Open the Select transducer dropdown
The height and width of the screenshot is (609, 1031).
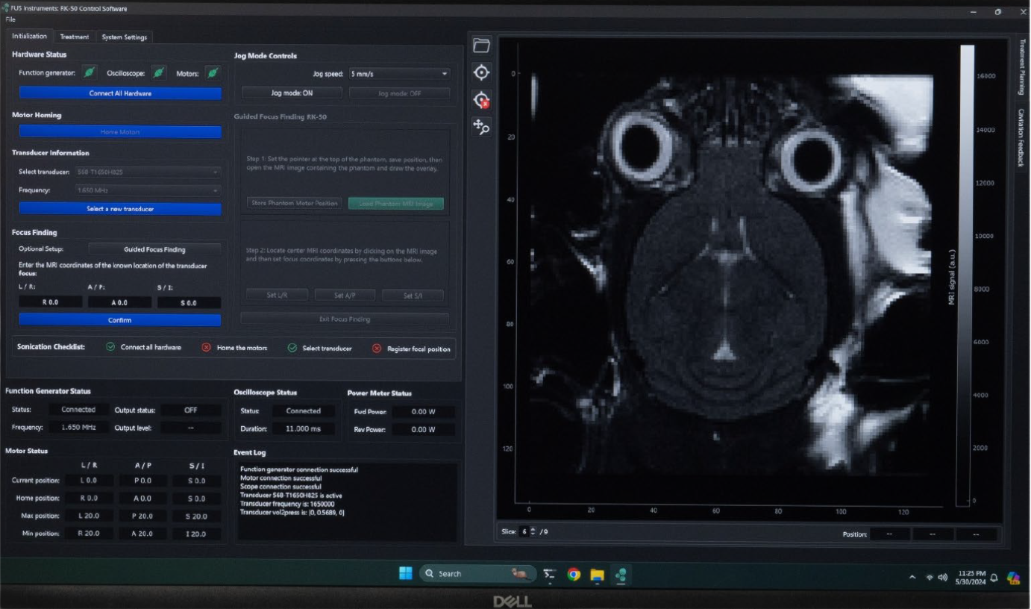[x=148, y=172]
